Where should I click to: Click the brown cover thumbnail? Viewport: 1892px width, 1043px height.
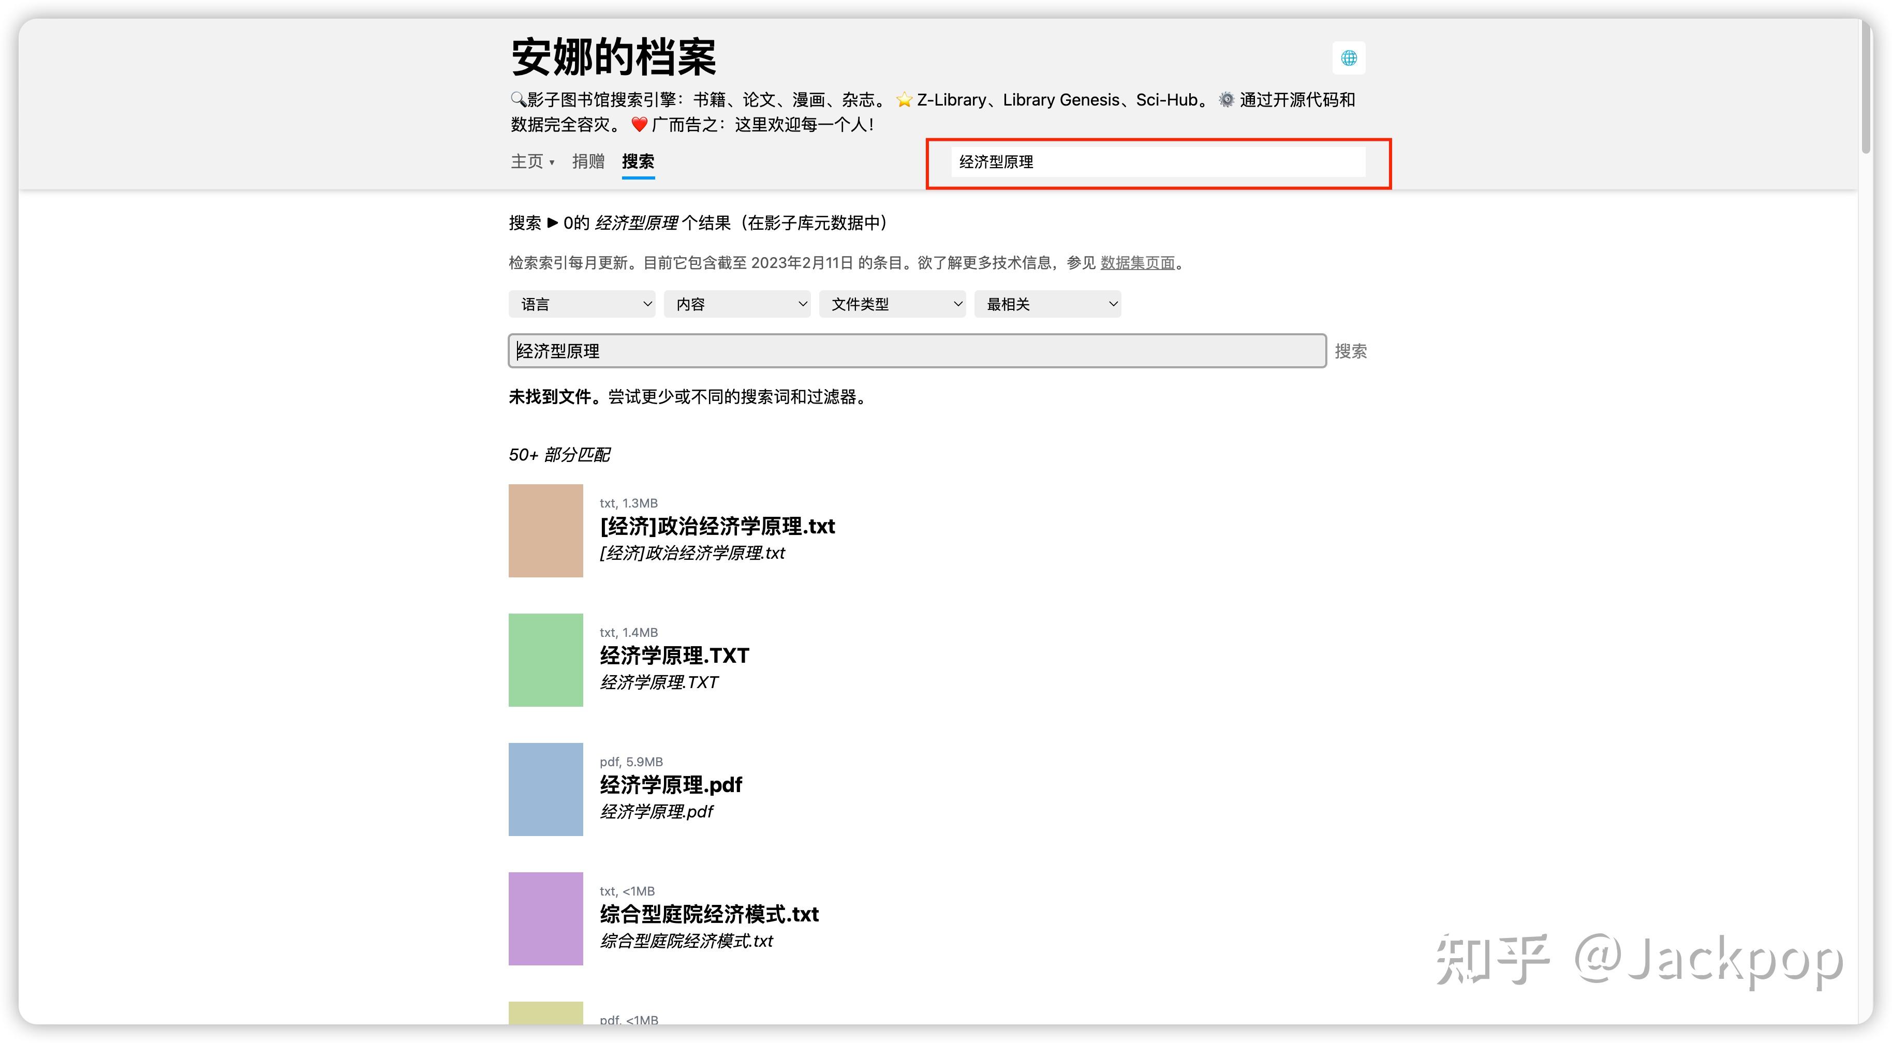click(x=545, y=530)
